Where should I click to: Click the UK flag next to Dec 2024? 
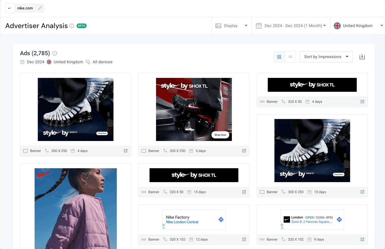[x=49, y=62]
